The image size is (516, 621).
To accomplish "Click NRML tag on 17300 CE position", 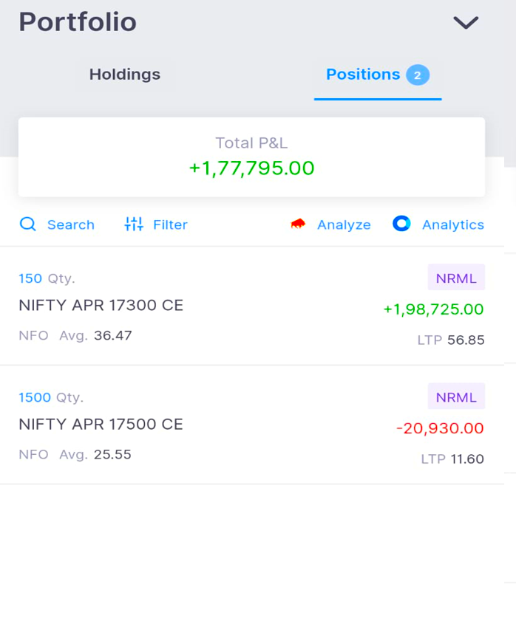I will pos(456,278).
